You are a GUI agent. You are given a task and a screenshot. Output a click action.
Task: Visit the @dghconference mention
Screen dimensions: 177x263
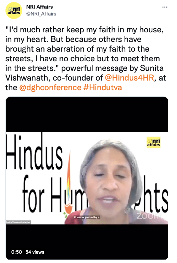tap(50, 87)
